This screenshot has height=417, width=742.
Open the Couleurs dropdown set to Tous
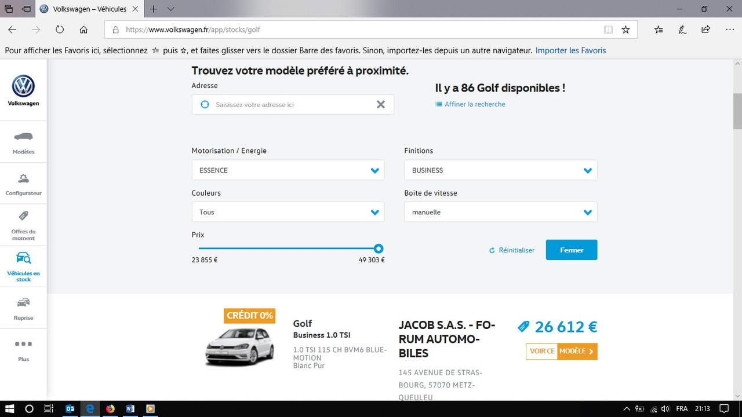pos(288,212)
